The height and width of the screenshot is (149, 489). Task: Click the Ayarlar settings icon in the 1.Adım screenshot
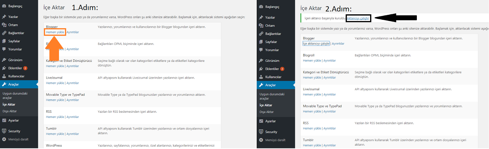pos(4,120)
